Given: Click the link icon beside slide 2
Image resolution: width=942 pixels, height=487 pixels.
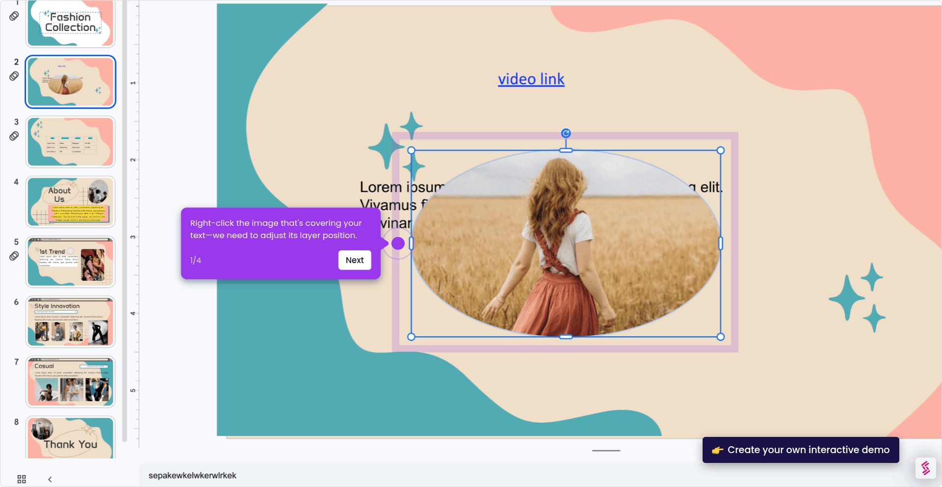Looking at the screenshot, I should [x=14, y=76].
